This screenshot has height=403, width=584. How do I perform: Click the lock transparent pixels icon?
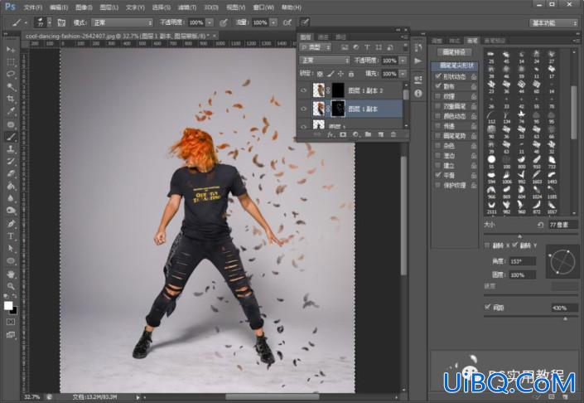tap(320, 74)
